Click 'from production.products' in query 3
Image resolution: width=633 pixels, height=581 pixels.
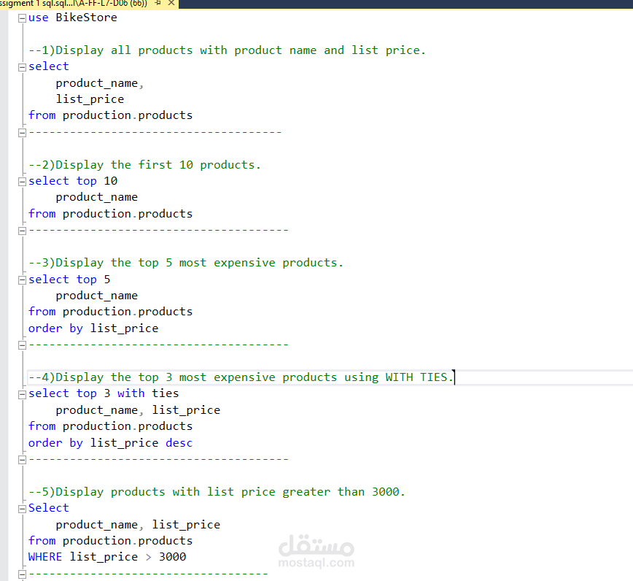coord(110,312)
